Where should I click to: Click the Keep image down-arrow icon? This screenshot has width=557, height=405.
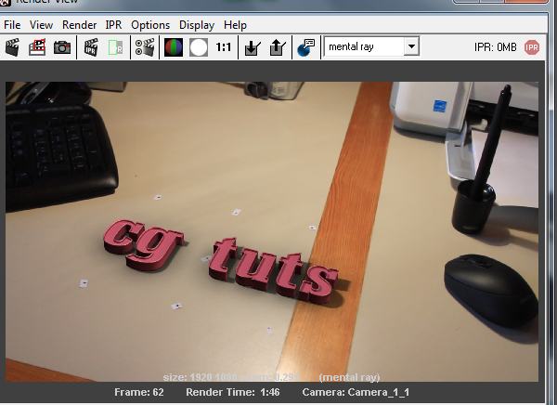click(253, 47)
